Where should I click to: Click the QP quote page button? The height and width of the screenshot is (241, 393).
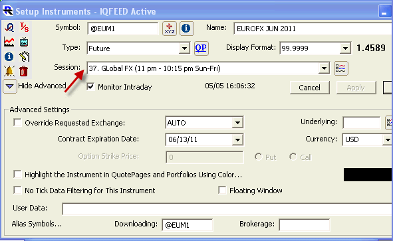pyautogui.click(x=201, y=48)
